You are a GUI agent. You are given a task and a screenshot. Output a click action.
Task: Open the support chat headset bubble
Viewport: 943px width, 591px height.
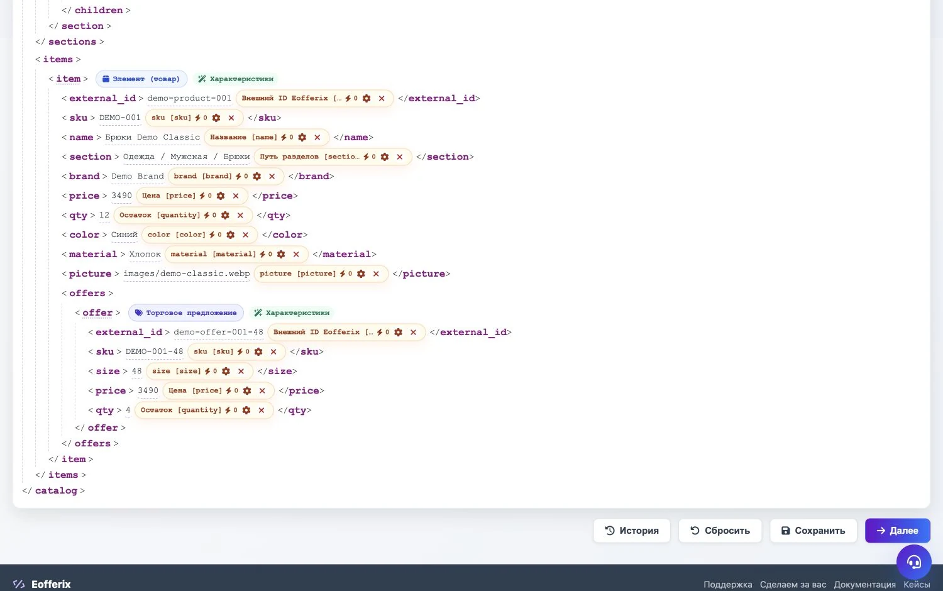(913, 561)
